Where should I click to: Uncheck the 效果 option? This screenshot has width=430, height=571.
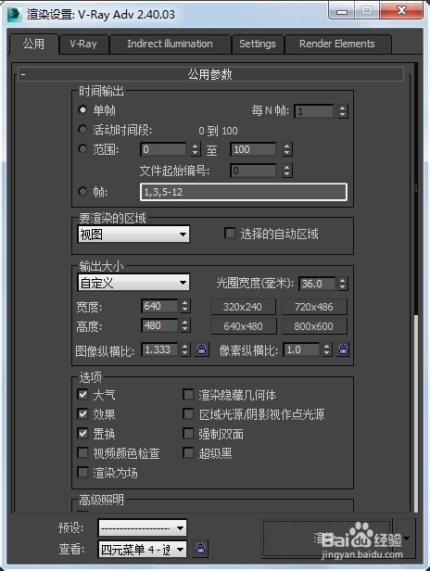click(82, 413)
